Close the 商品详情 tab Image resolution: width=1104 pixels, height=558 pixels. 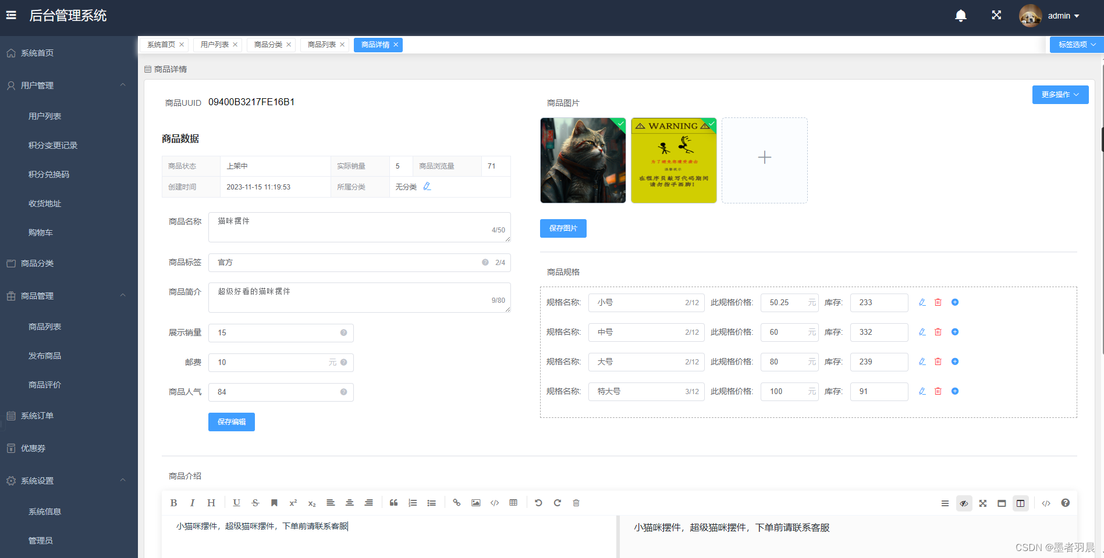(x=396, y=45)
